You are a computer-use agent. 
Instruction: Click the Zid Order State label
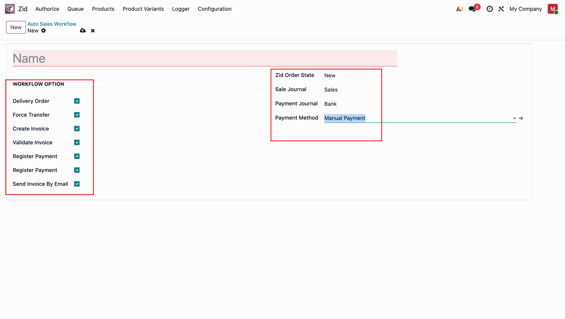tap(295, 75)
